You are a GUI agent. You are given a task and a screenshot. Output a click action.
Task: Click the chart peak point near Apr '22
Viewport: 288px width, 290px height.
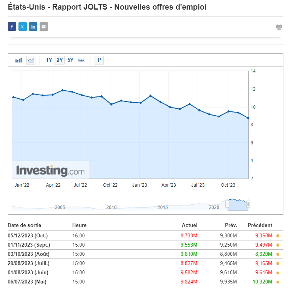tap(62, 90)
